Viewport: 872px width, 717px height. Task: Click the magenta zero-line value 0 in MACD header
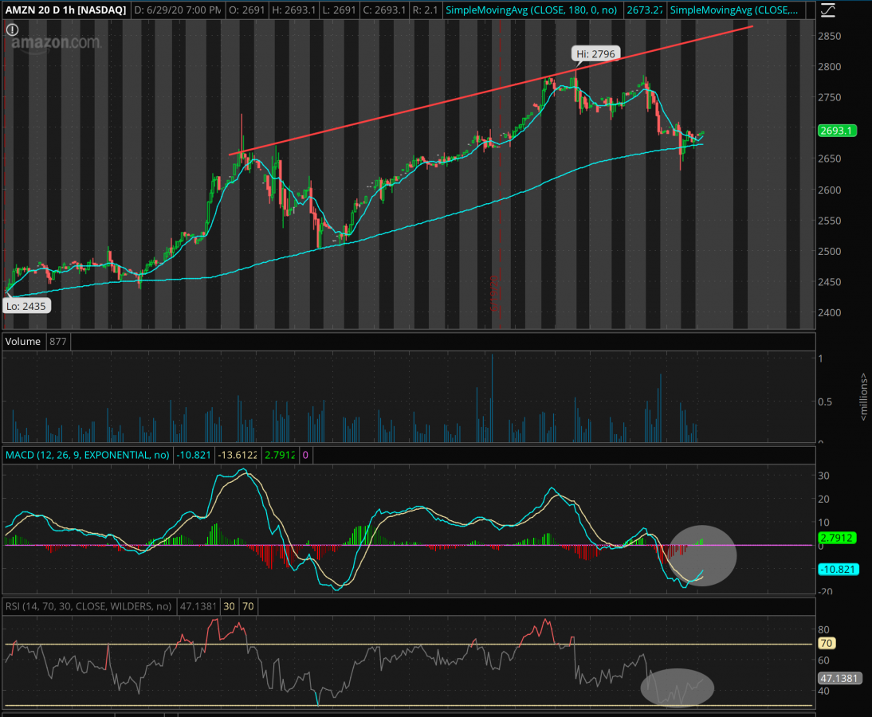305,455
